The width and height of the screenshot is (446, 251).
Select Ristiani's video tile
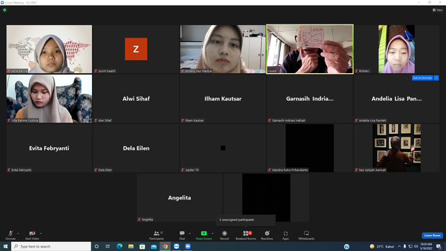tap(397, 49)
